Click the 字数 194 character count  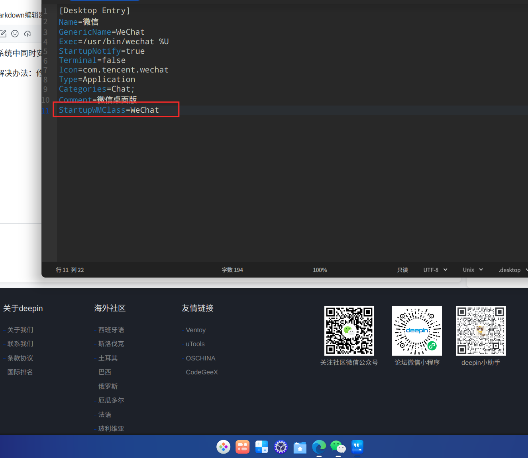tap(232, 270)
